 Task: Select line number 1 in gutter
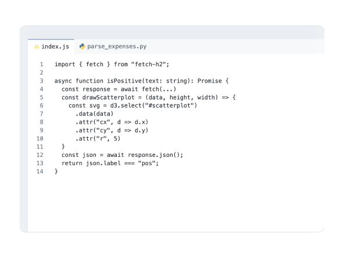click(41, 64)
